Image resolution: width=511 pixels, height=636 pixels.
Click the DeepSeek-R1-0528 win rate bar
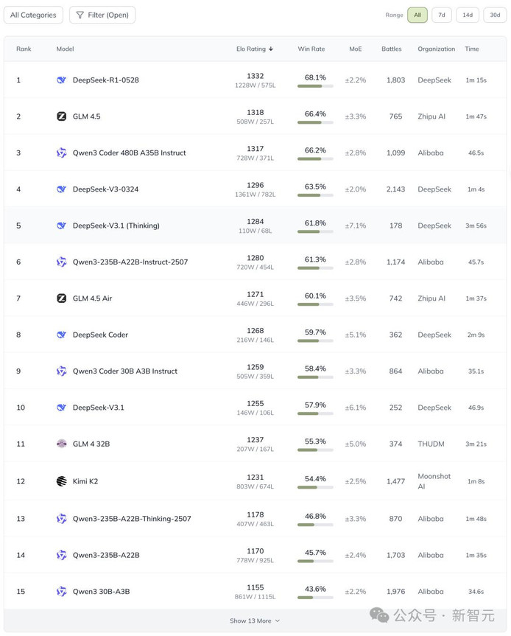315,86
